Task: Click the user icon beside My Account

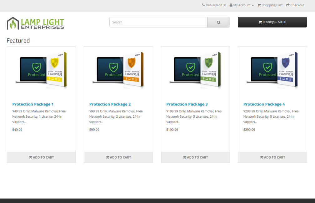Action: click(231, 5)
